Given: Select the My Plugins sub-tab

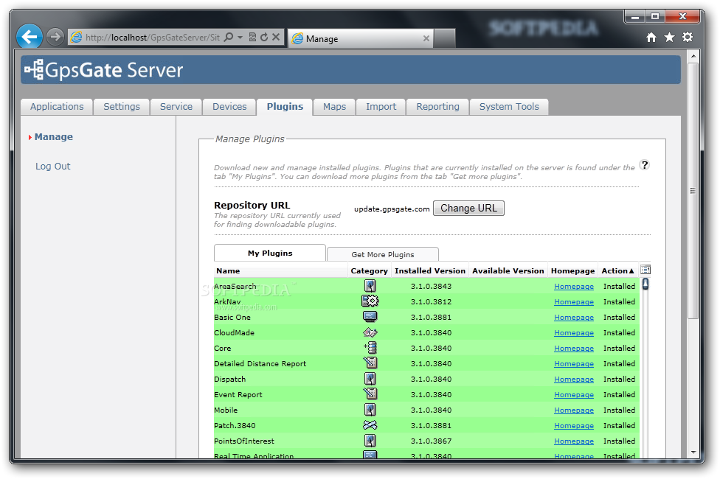Looking at the screenshot, I should [270, 253].
